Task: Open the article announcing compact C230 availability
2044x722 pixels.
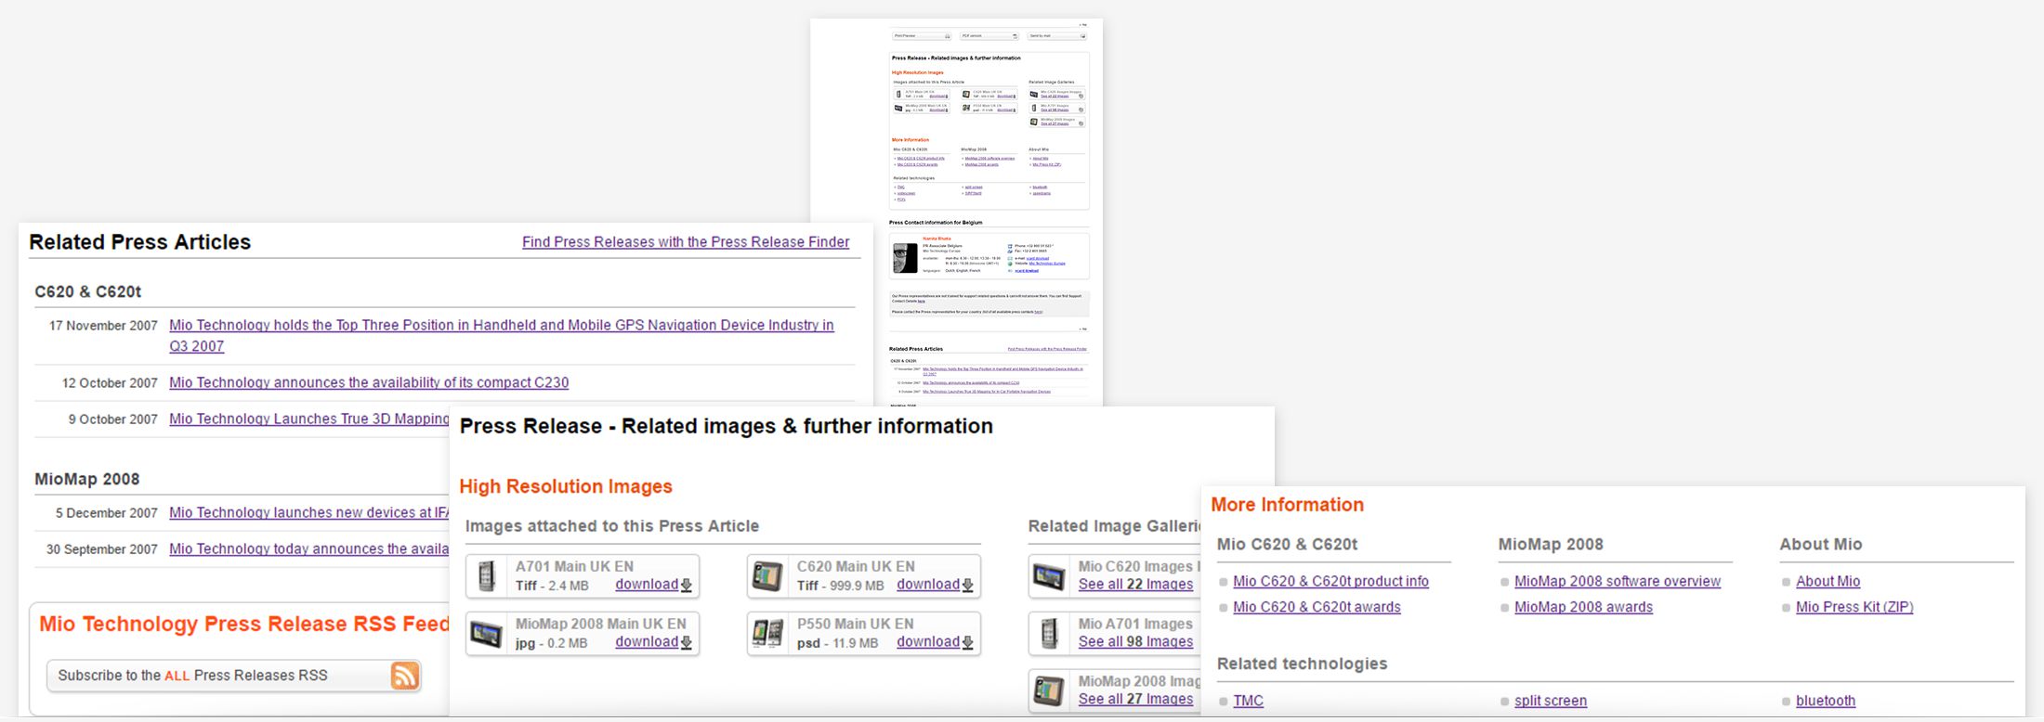Action: click(369, 382)
